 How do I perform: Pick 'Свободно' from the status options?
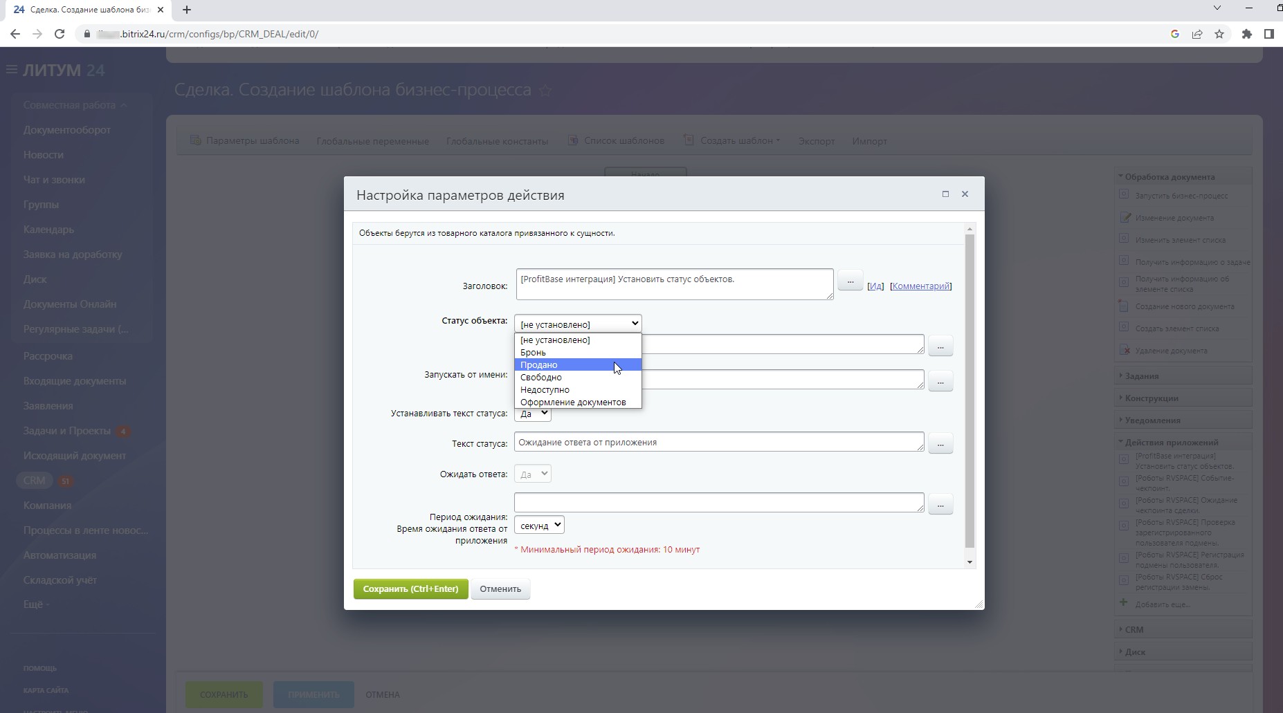tap(540, 378)
